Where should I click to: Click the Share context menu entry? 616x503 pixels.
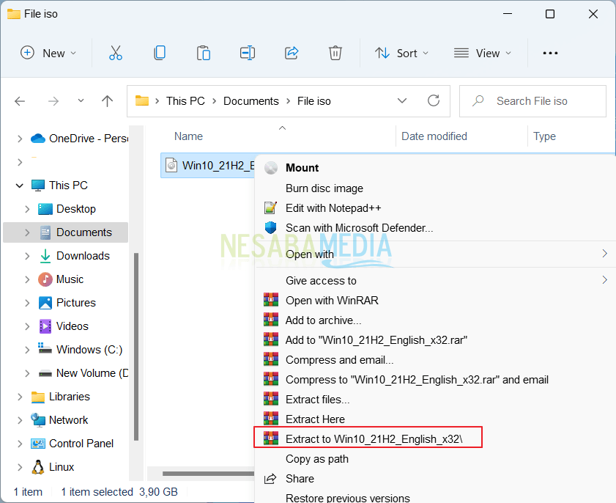(x=435, y=479)
